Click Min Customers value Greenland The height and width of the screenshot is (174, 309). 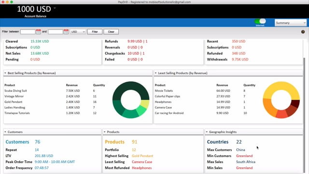point(244,156)
